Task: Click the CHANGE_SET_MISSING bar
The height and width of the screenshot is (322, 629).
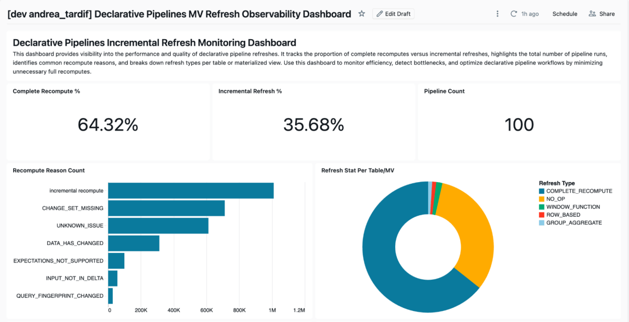Action: point(165,208)
